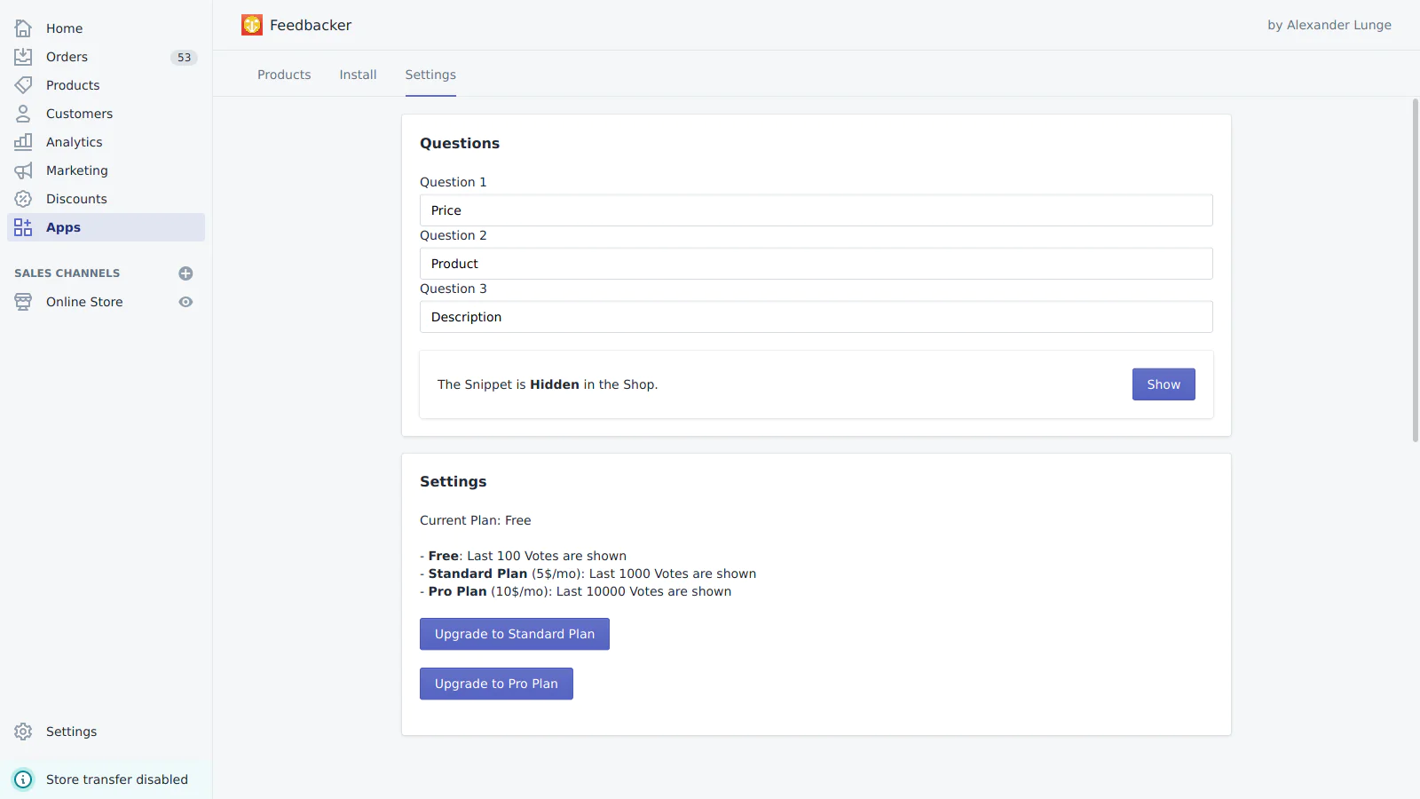Click the Question 2 input field
This screenshot has height=799, width=1420.
coord(816,264)
